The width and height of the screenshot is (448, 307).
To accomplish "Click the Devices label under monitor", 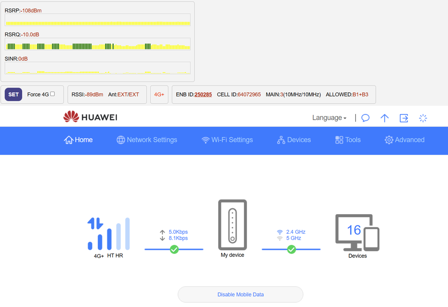I will point(357,256).
